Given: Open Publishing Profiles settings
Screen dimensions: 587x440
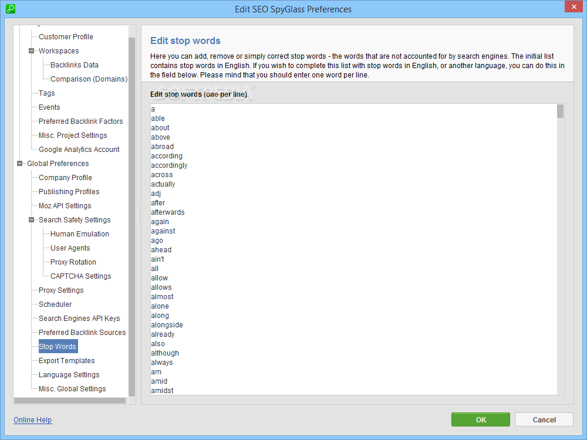Looking at the screenshot, I should tap(69, 192).
